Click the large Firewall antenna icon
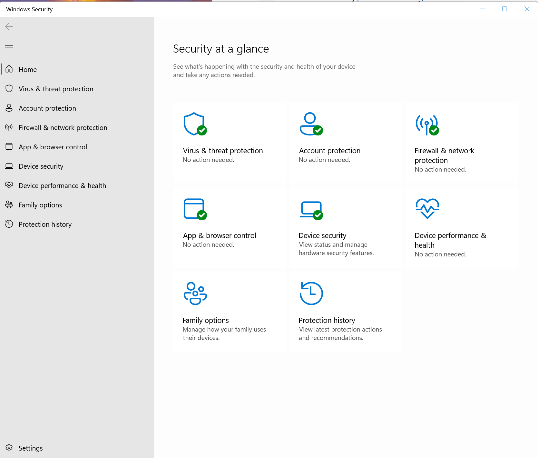Image resolution: width=538 pixels, height=458 pixels. tap(427, 125)
